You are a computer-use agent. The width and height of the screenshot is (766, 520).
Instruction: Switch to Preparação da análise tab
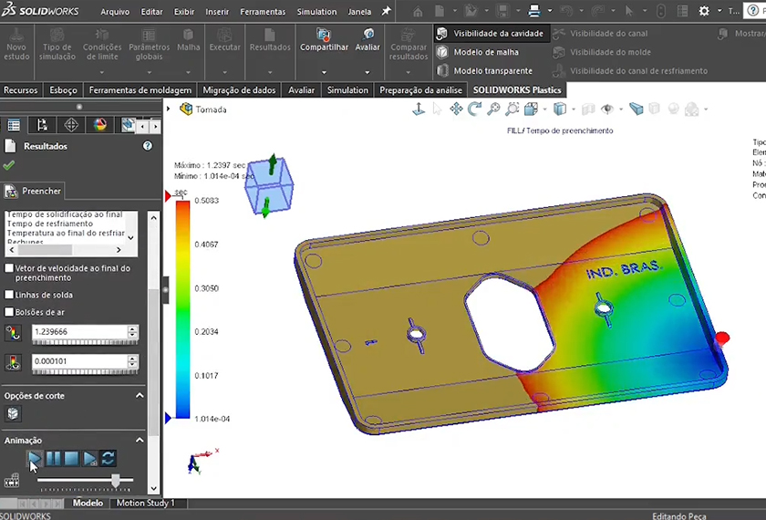[420, 90]
